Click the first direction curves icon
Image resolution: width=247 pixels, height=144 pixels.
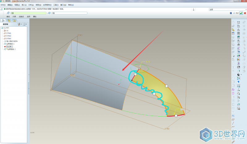[x=8, y=13]
